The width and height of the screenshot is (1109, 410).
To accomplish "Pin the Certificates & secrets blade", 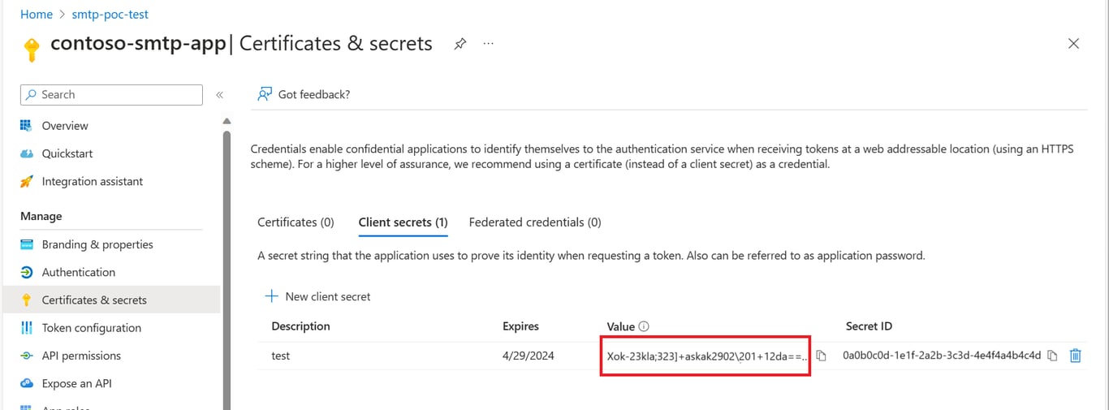I will point(460,44).
